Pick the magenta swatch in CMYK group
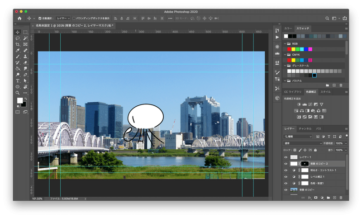This screenshot has width=362, height=218. pos(310,60)
